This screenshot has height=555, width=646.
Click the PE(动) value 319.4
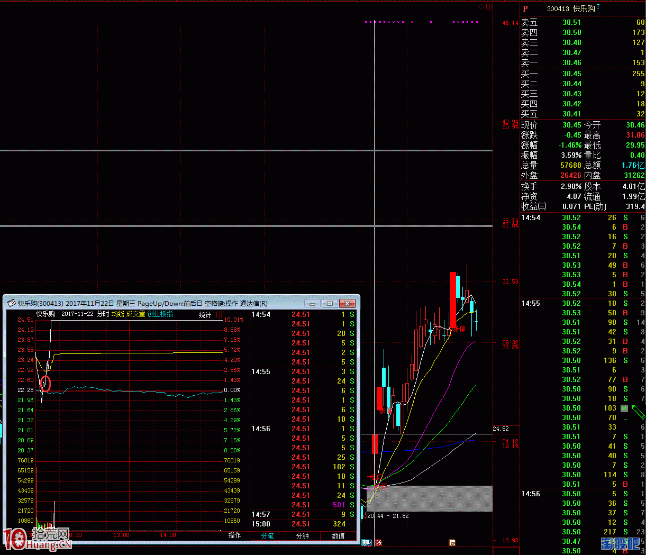point(635,206)
